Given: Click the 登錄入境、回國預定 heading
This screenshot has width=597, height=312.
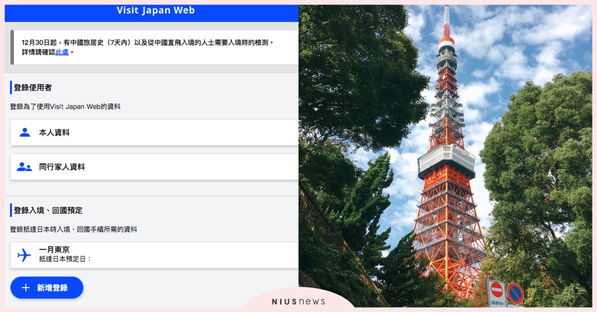Looking at the screenshot, I should [x=48, y=210].
